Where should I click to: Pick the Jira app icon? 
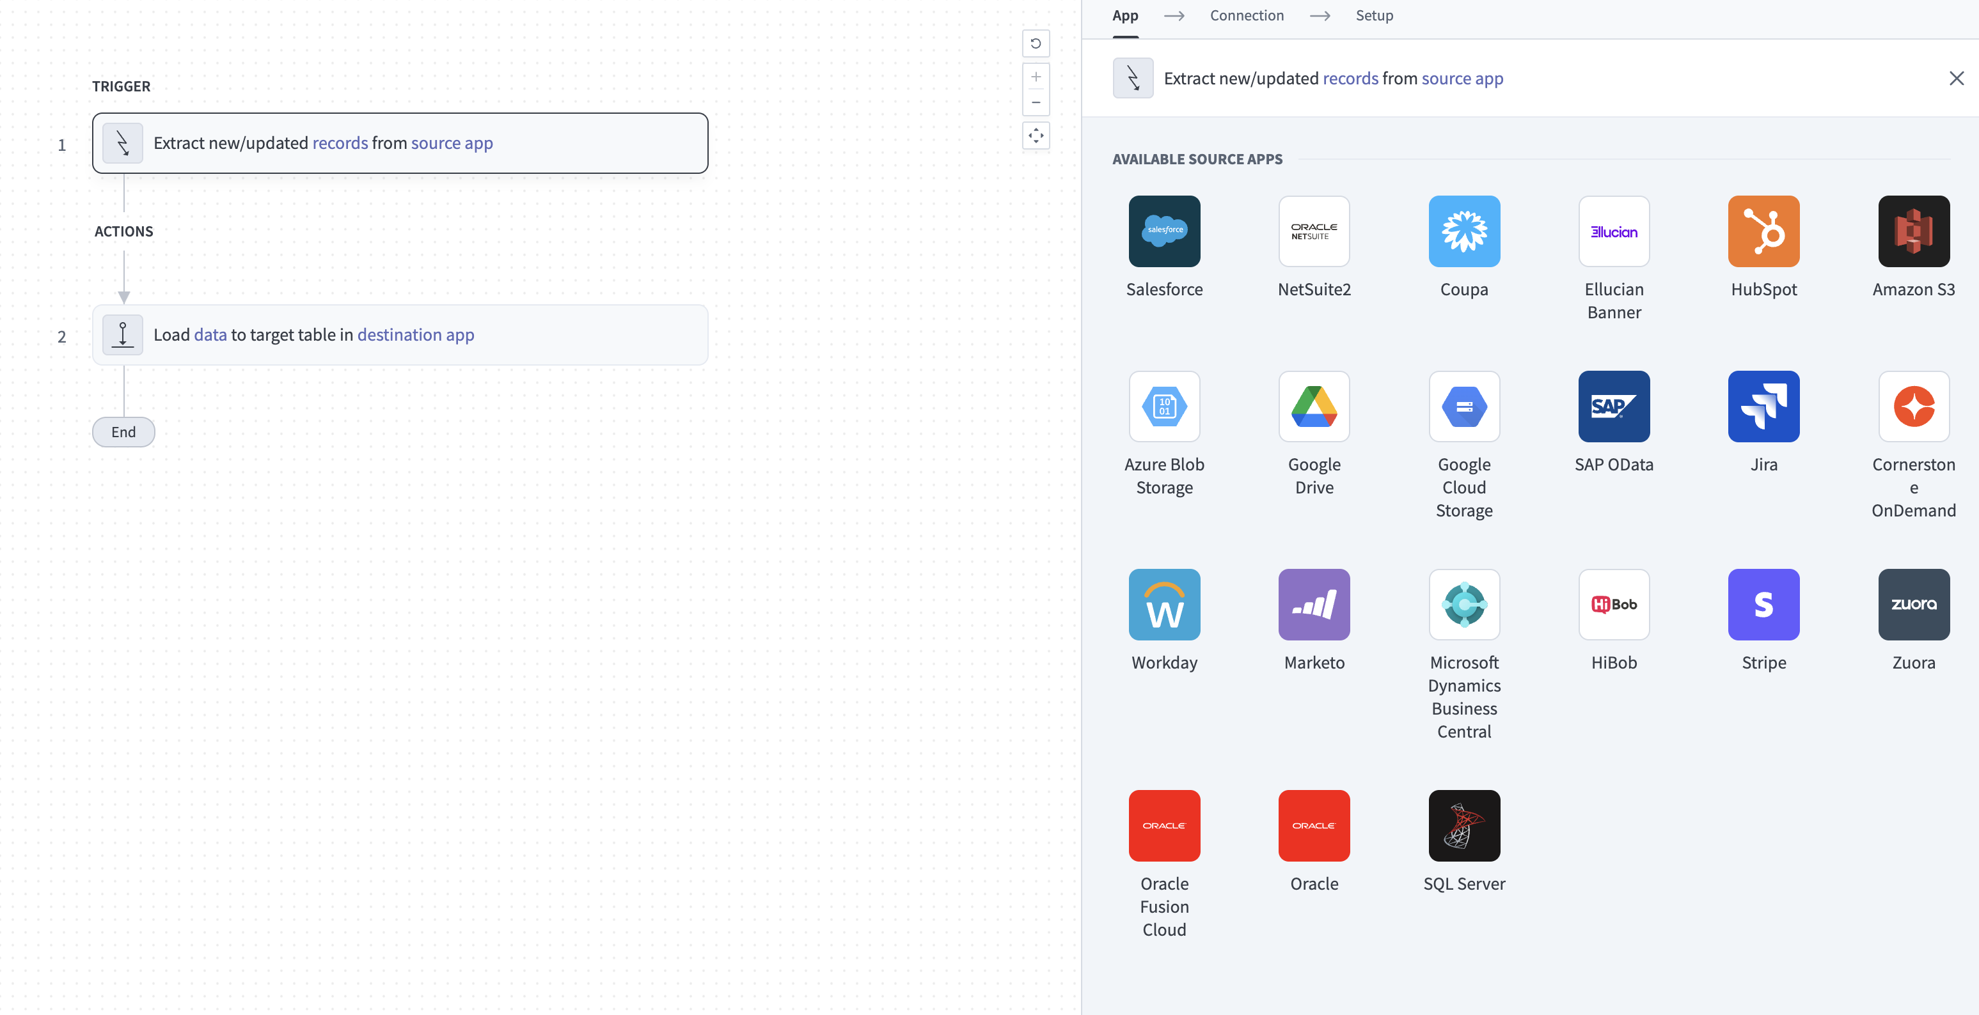coord(1763,406)
